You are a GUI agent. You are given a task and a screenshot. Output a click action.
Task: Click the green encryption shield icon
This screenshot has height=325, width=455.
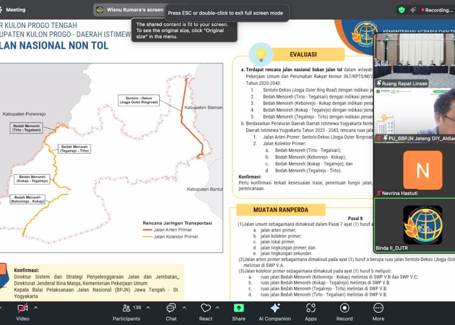[402, 10]
